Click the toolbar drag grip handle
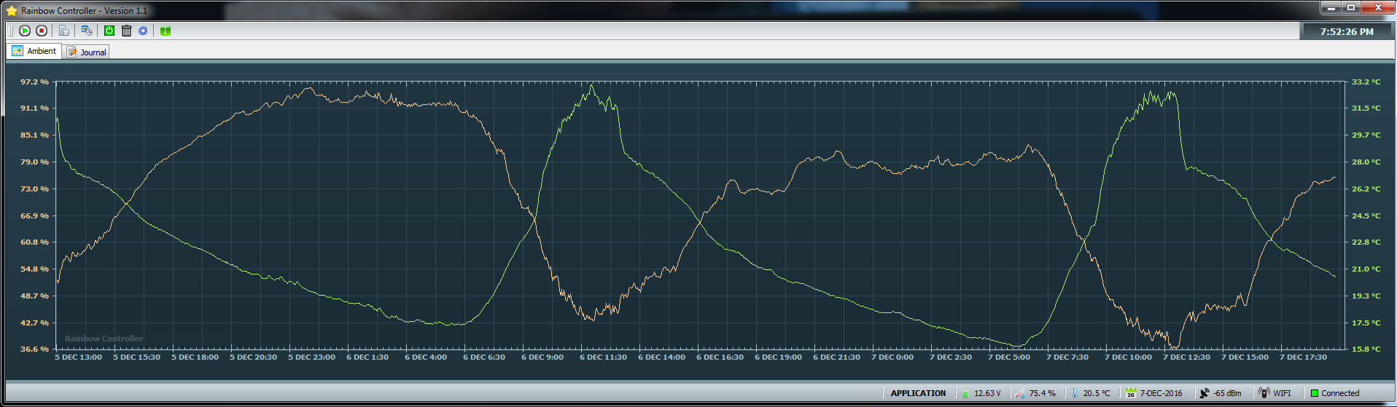 pyautogui.click(x=11, y=31)
